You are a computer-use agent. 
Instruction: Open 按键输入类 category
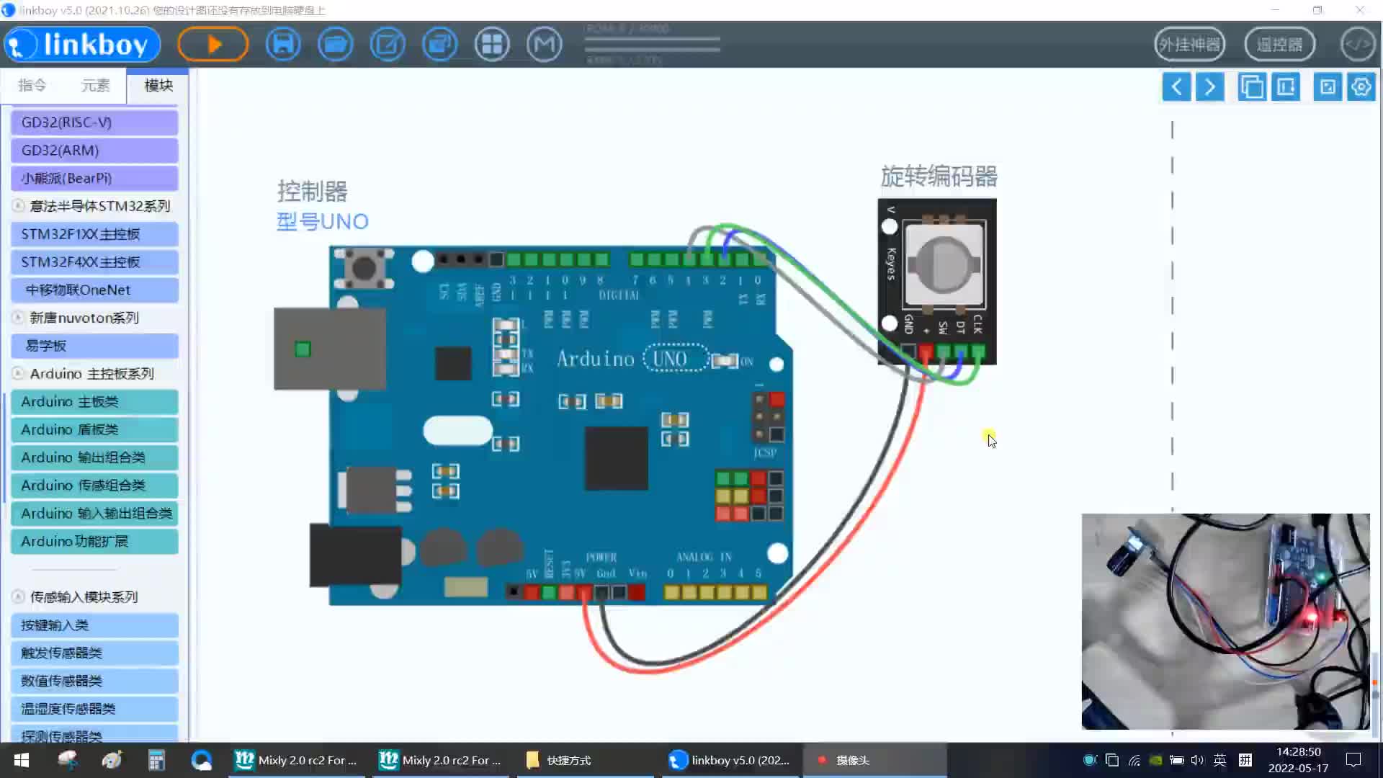pos(94,625)
